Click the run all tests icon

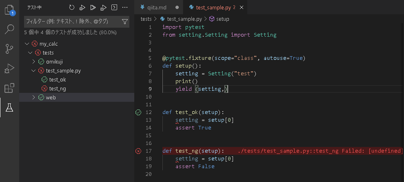pos(93,7)
